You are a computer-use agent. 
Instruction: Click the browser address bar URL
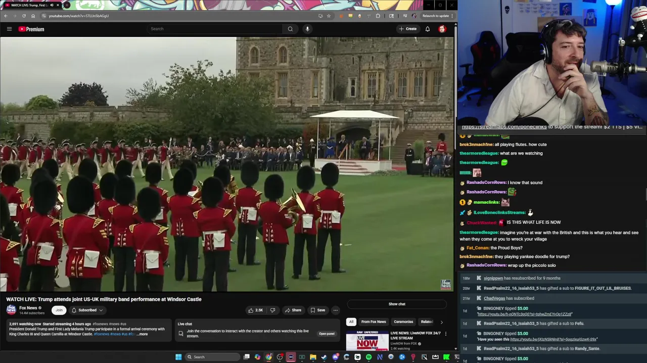78,16
